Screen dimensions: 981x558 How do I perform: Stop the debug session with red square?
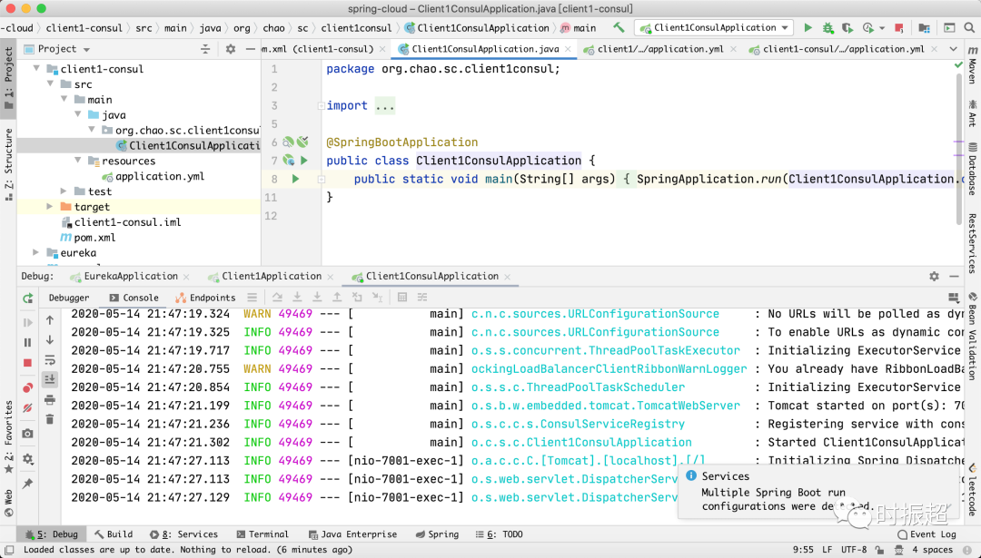coord(28,363)
